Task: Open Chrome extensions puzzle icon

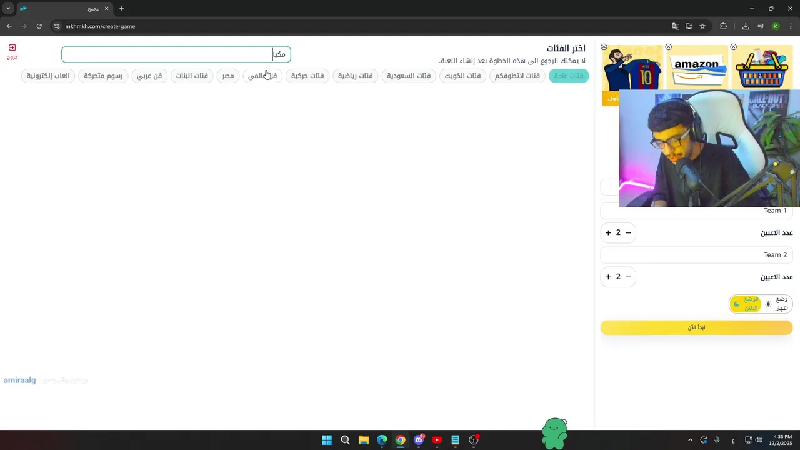Action: coord(724,26)
